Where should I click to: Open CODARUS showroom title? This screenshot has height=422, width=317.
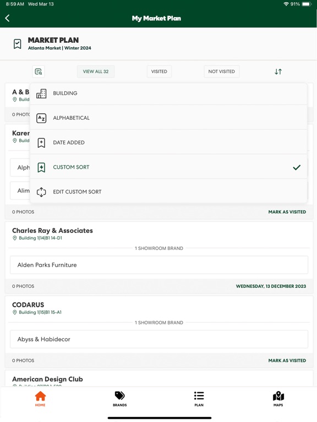28,305
